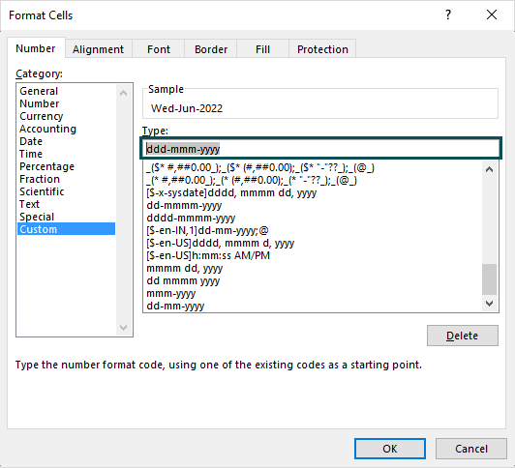Go to the Fill tab
The height and width of the screenshot is (468, 515).
[x=262, y=49]
